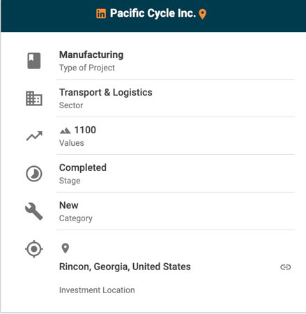Click the small gray pin above Rincon
The height and width of the screenshot is (314, 306).
[x=66, y=248]
